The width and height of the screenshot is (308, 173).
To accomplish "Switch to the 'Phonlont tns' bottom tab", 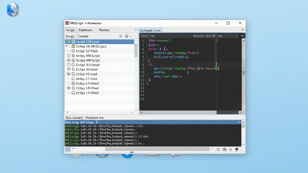I will pos(94,118).
